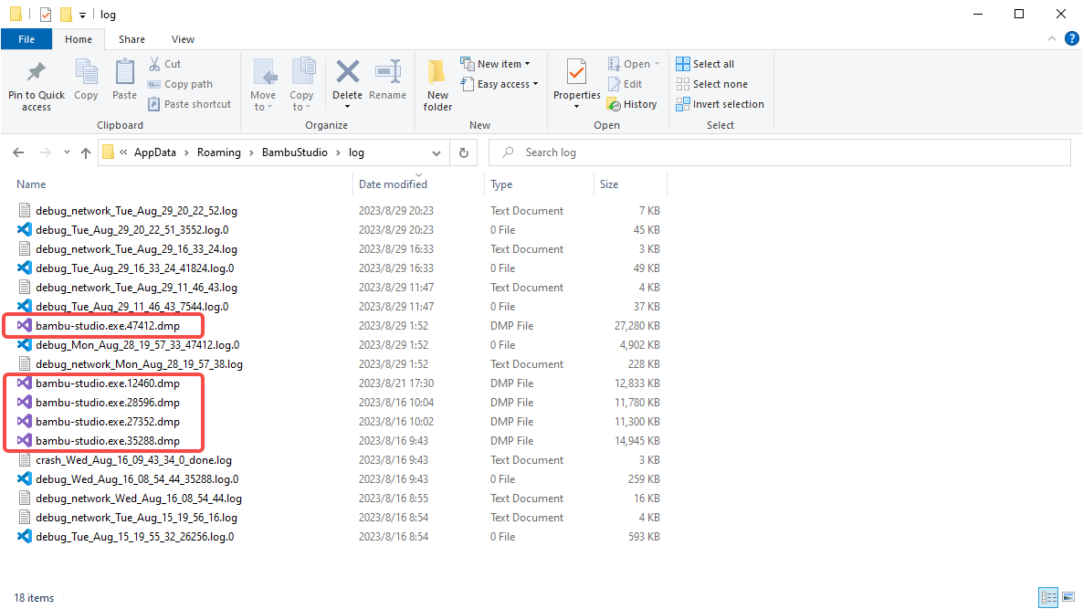
Task: Switch to large icons view in status bar
Action: click(x=1068, y=597)
